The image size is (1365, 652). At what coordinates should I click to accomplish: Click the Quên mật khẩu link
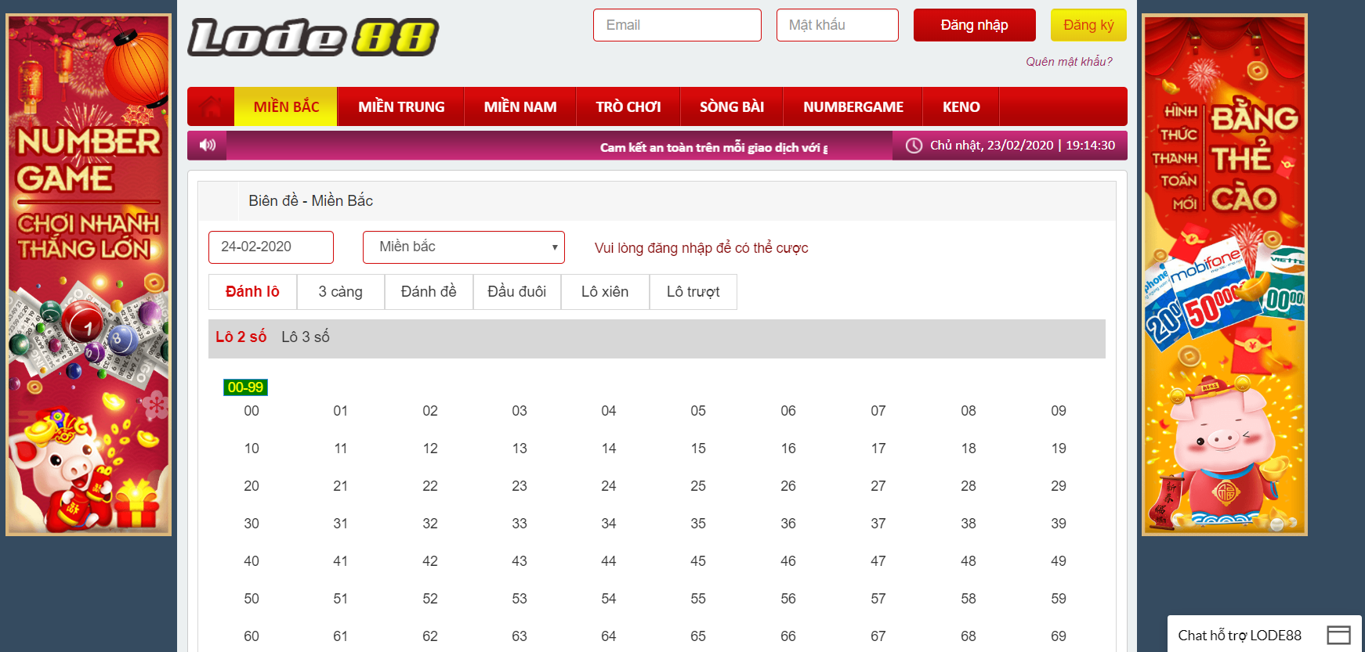click(x=1069, y=62)
